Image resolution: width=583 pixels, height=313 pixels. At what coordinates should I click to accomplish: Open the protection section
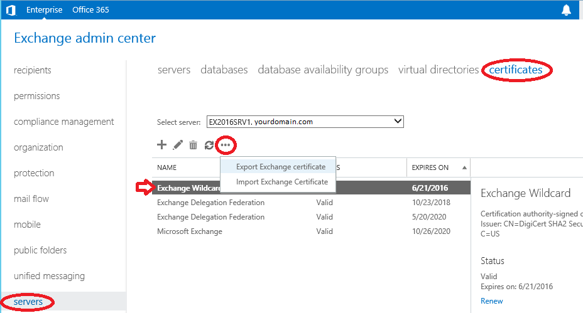34,173
